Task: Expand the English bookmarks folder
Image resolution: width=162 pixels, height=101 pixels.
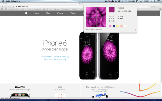Action: (75, 9)
